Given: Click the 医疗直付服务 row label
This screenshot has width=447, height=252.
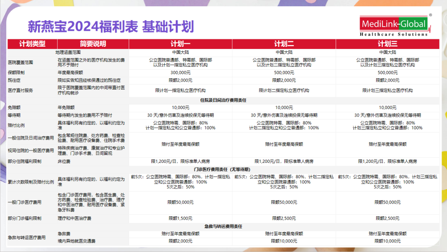Looking at the screenshot, I should pos(20,90).
